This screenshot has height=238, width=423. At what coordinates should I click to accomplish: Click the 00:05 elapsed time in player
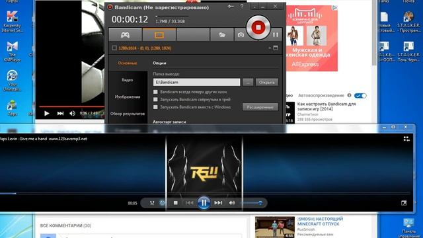click(x=132, y=203)
